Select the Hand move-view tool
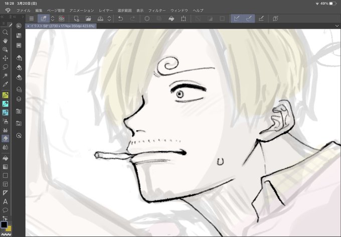 click(5, 41)
